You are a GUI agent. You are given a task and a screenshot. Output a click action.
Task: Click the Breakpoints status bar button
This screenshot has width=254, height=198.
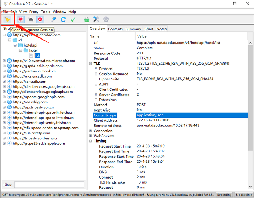(244, 195)
